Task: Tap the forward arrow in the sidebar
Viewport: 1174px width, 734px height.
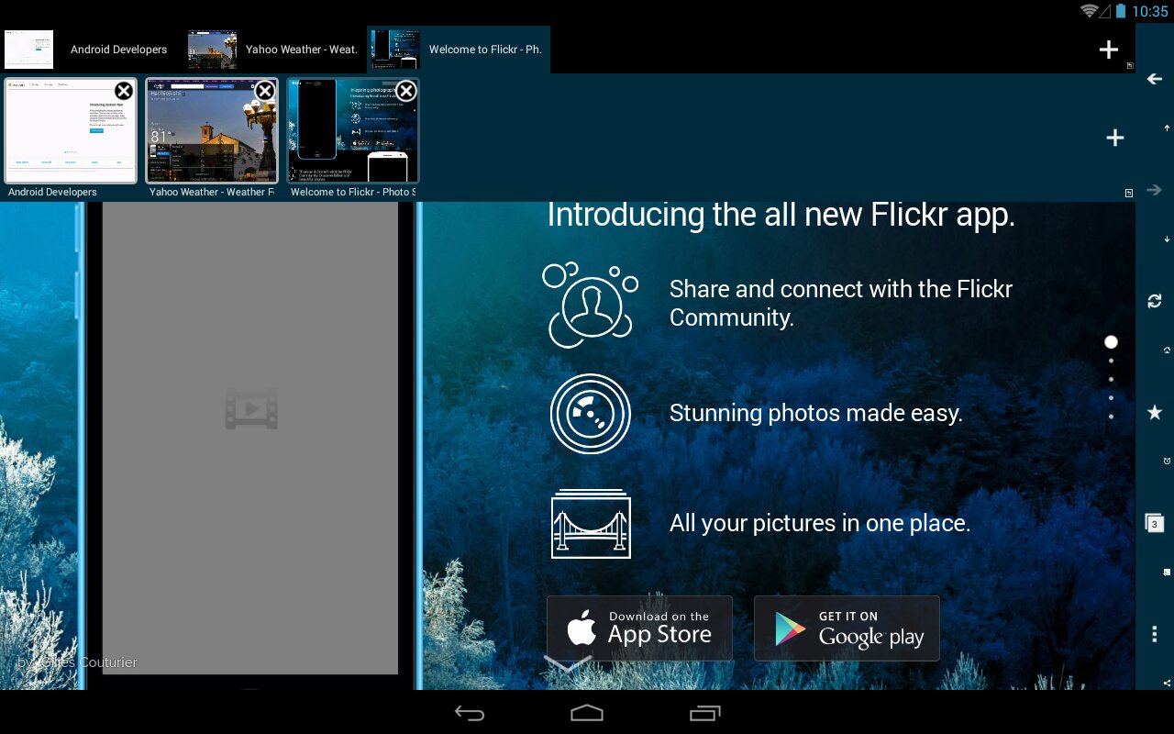Action: (1155, 190)
